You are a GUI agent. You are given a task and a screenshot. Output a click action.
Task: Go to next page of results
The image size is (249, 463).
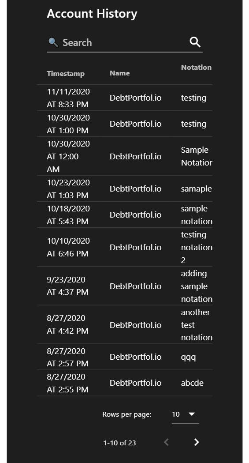pyautogui.click(x=197, y=442)
